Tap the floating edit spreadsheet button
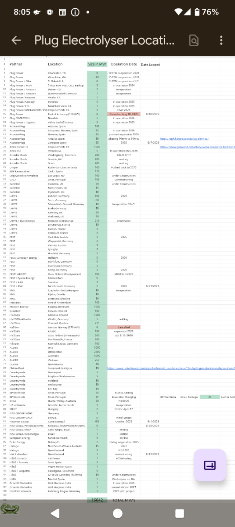The image size is (235, 527). (210, 465)
